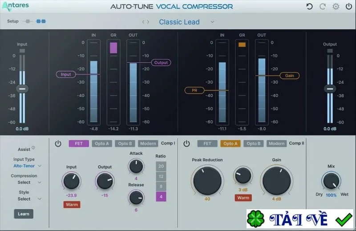Click the 4 dB Gain value
356x231 pixels.
(x=276, y=199)
